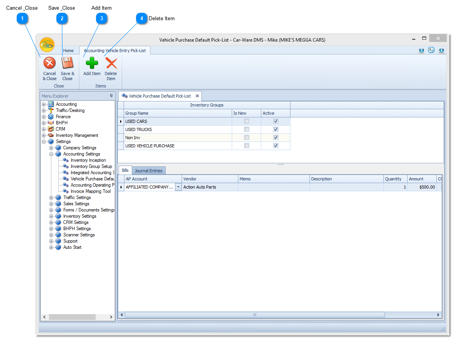Expand the Inventory Settings node

(x=51, y=216)
